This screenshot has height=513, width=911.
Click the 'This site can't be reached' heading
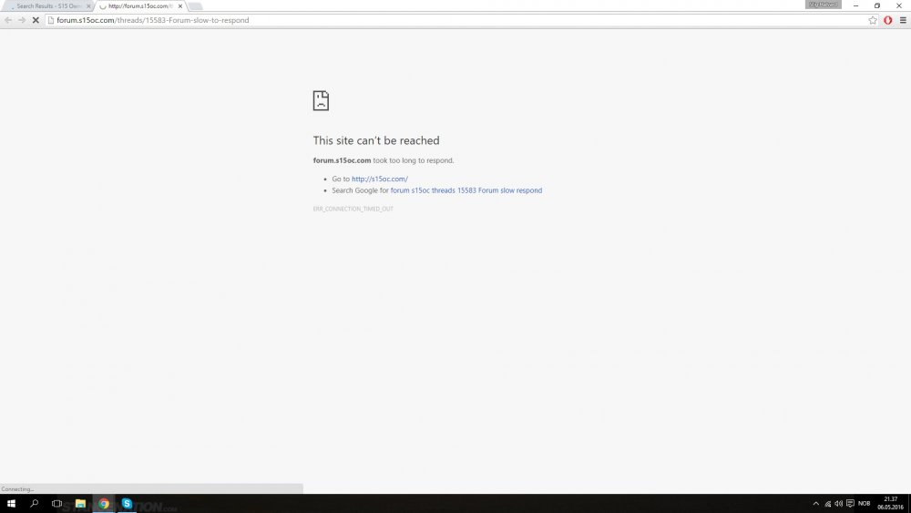[376, 140]
